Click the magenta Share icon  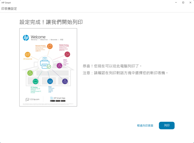(59, 65)
